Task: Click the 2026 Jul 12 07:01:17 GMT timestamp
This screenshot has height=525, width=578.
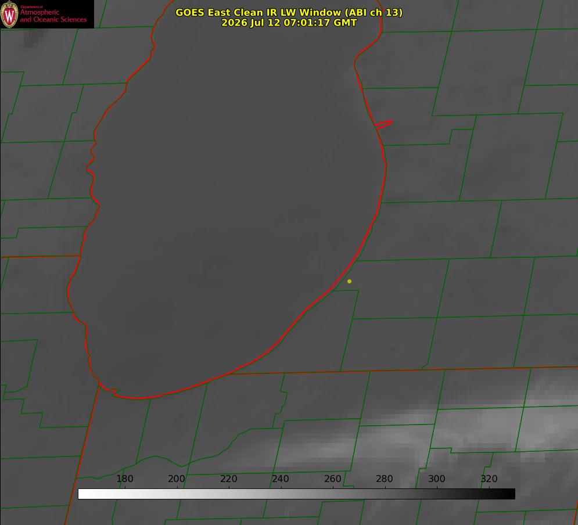Action: [x=289, y=23]
